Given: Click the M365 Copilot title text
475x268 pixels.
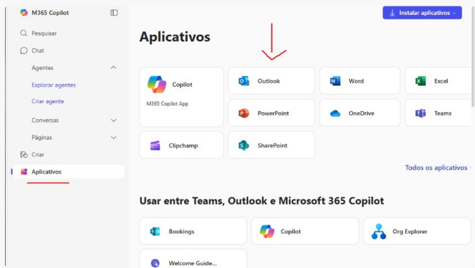Looking at the screenshot, I should (50, 12).
